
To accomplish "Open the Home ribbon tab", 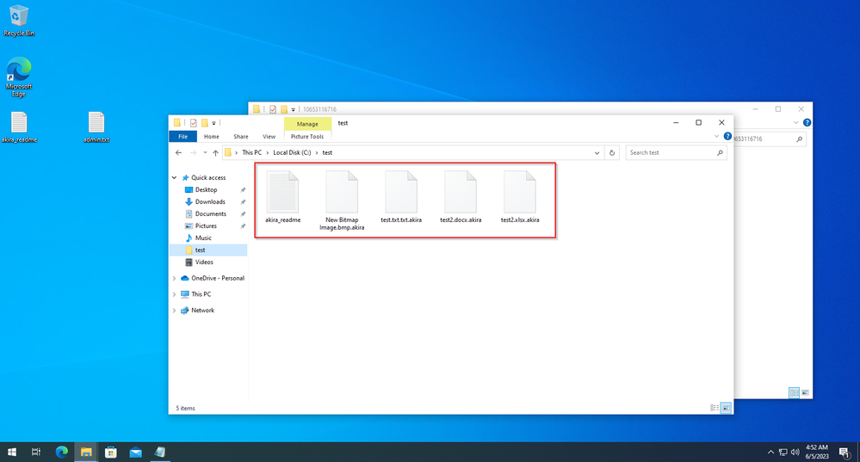I will 211,137.
